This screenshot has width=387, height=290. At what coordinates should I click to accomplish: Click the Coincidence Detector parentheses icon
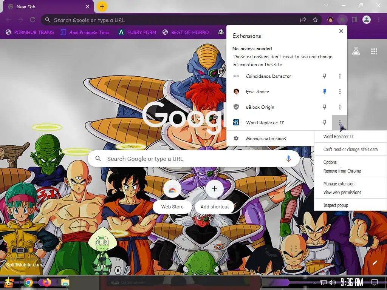point(236,76)
